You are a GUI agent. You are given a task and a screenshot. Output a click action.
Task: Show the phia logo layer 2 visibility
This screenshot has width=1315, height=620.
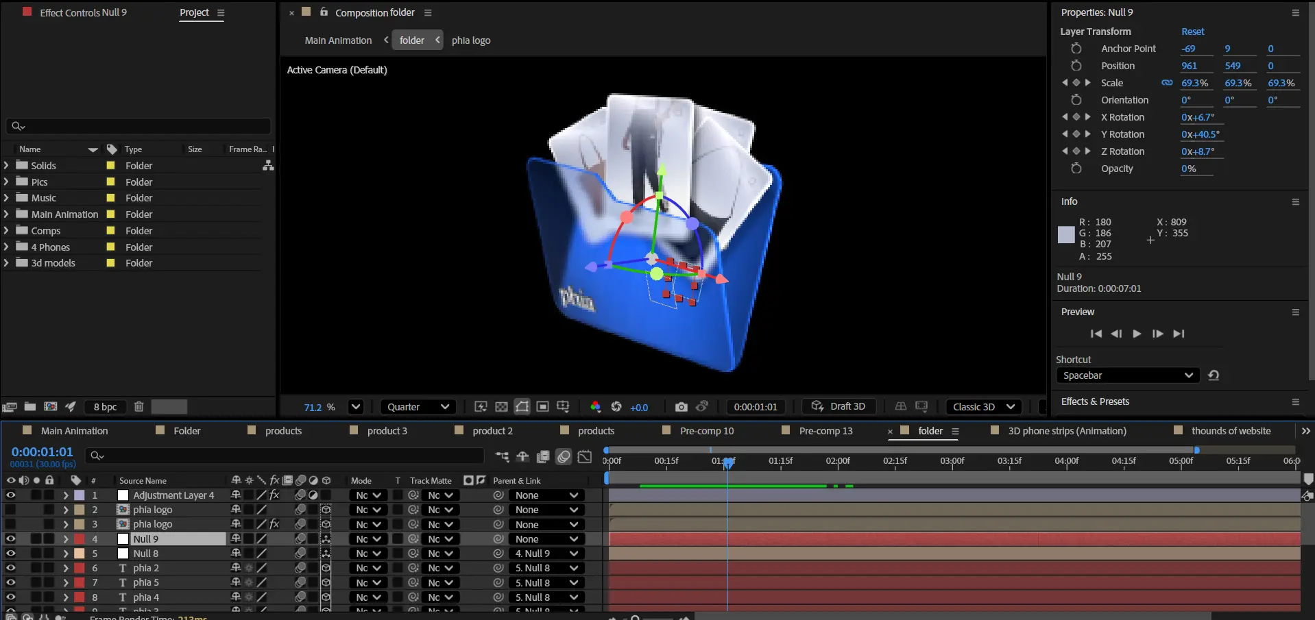tap(10, 510)
